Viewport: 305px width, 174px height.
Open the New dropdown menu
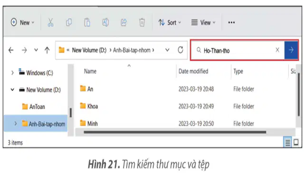tap(22, 23)
